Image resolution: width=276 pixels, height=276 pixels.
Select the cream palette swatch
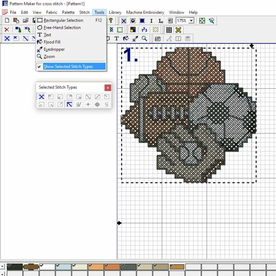click(x=79, y=267)
